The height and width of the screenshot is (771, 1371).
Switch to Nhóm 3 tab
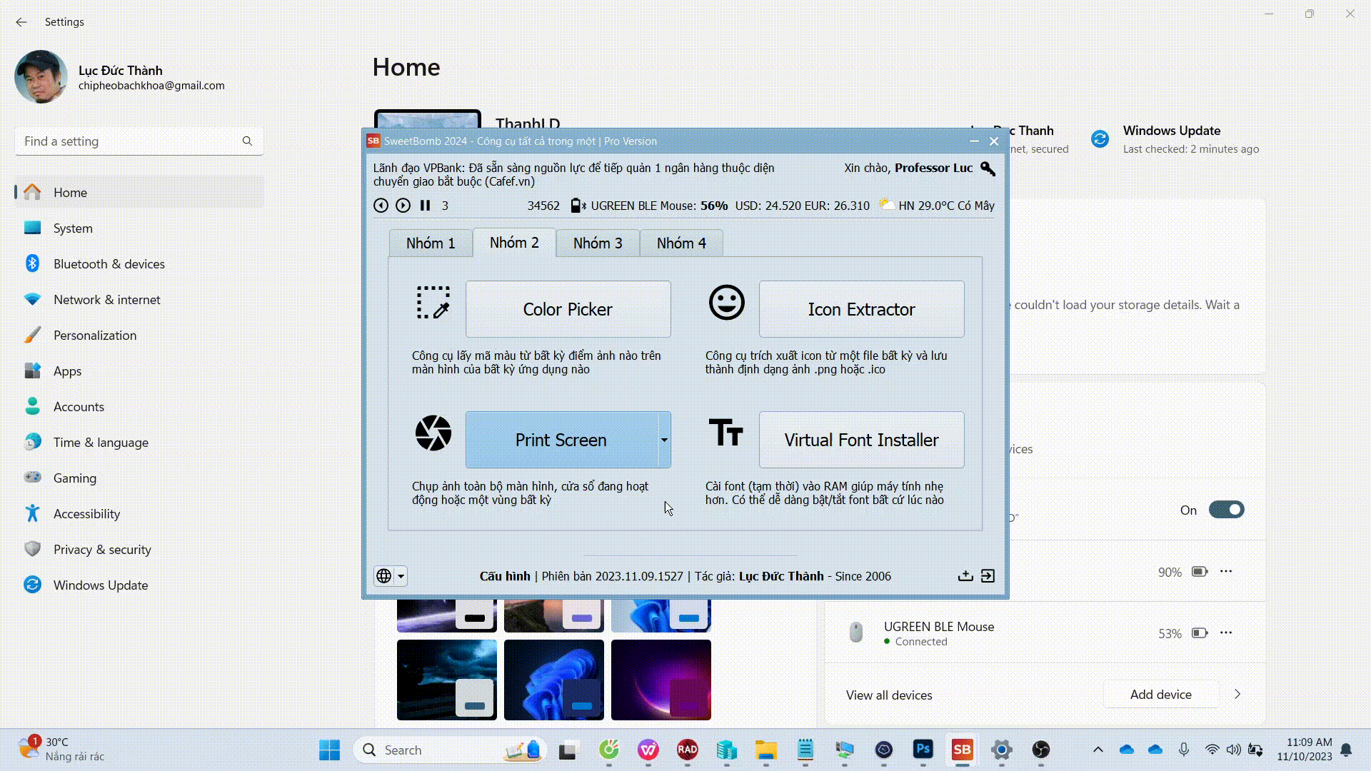pos(598,243)
